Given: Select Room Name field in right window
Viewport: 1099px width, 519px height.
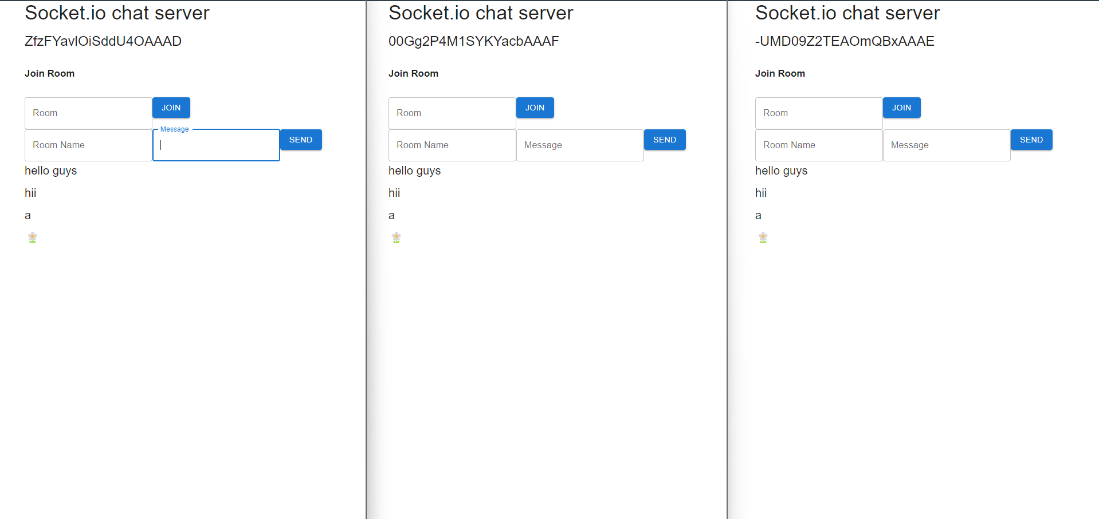Looking at the screenshot, I should [x=819, y=145].
